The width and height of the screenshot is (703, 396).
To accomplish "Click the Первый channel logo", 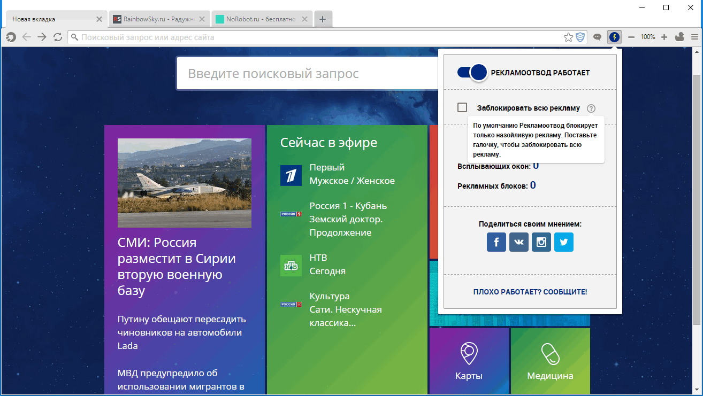I will pyautogui.click(x=291, y=175).
